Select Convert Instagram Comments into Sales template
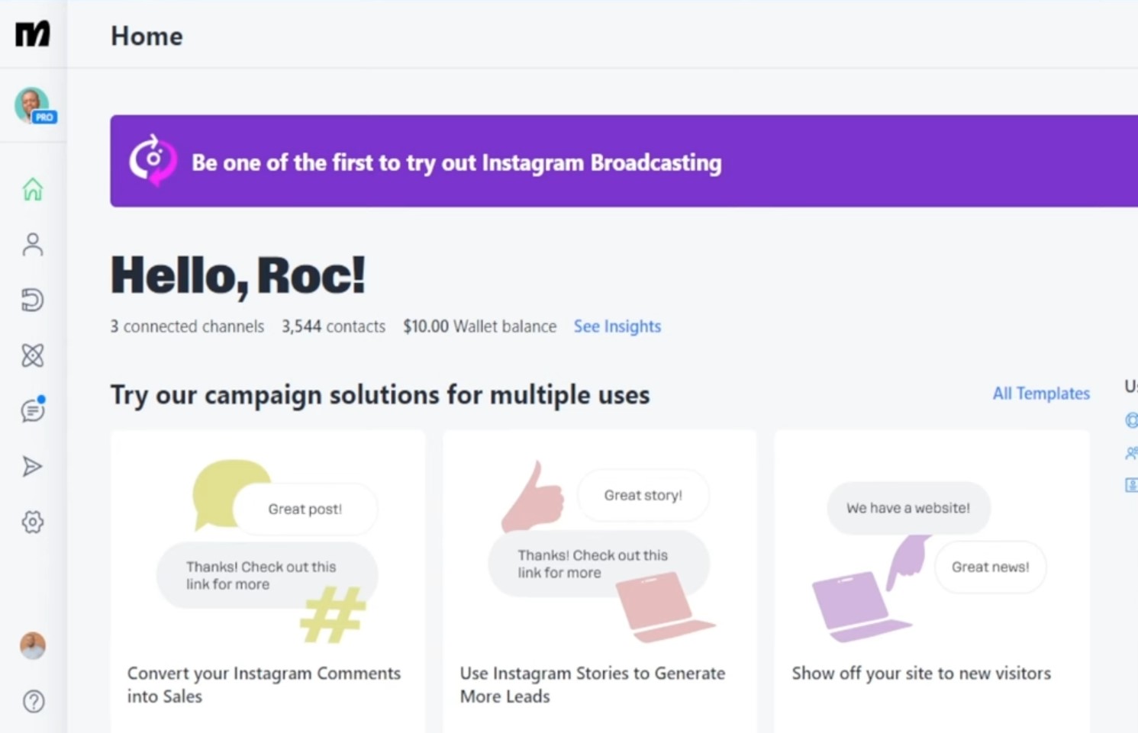This screenshot has height=733, width=1138. tap(268, 581)
